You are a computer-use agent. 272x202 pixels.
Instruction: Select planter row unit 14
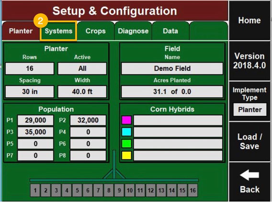[172, 191]
